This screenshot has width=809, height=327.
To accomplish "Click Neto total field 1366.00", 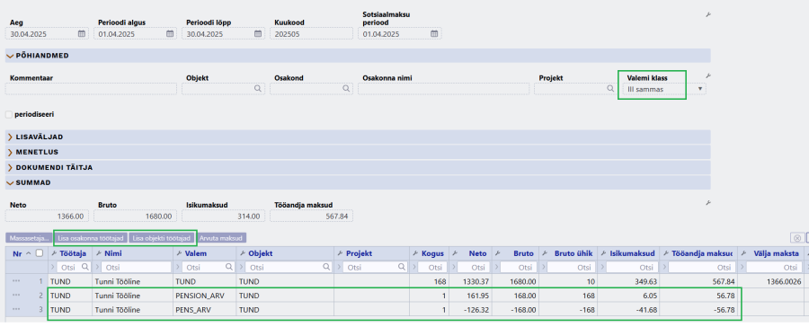I will (x=48, y=217).
